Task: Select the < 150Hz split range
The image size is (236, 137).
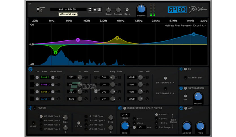Action: (x=156, y=115)
